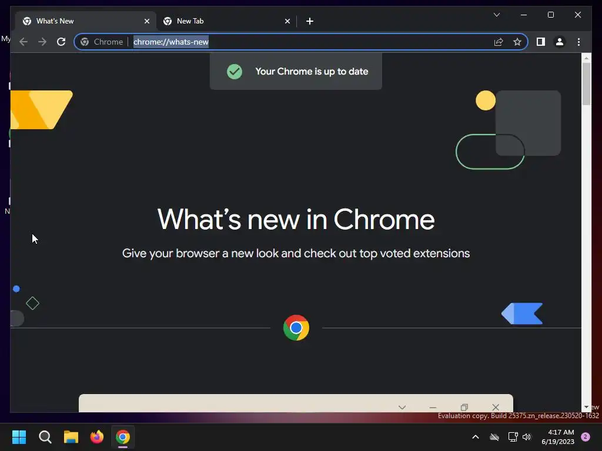Viewport: 602px width, 451px height.
Task: Click the page scrollbar thumb
Action: [586, 83]
